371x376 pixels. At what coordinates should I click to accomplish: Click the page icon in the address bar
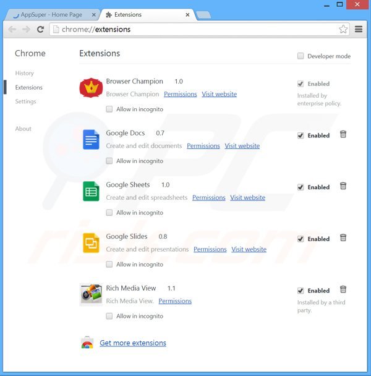click(x=56, y=29)
